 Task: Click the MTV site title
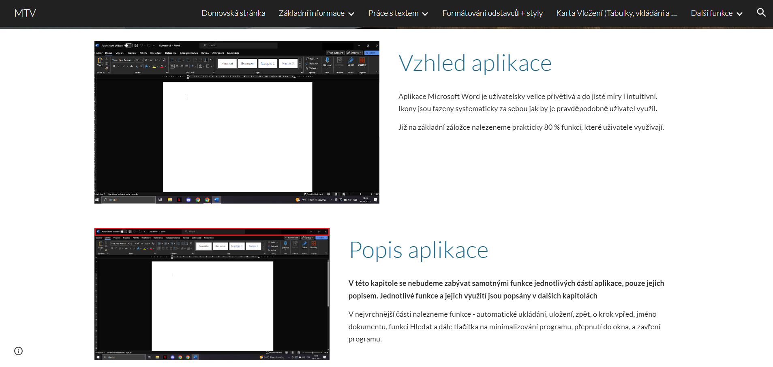25,13
